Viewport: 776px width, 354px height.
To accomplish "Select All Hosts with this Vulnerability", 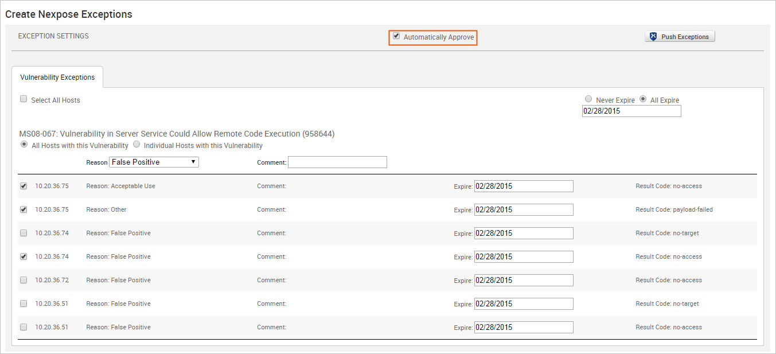I will point(24,145).
